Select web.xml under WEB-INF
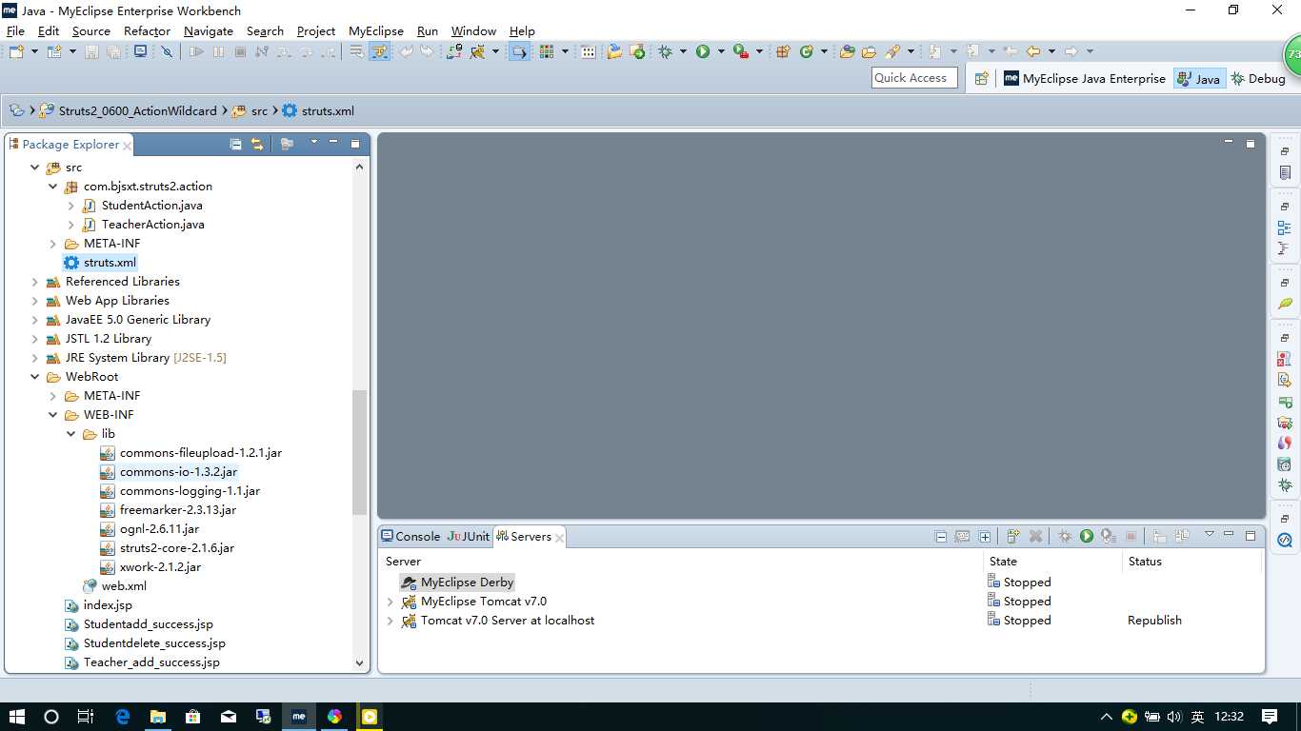1301x731 pixels. click(124, 586)
